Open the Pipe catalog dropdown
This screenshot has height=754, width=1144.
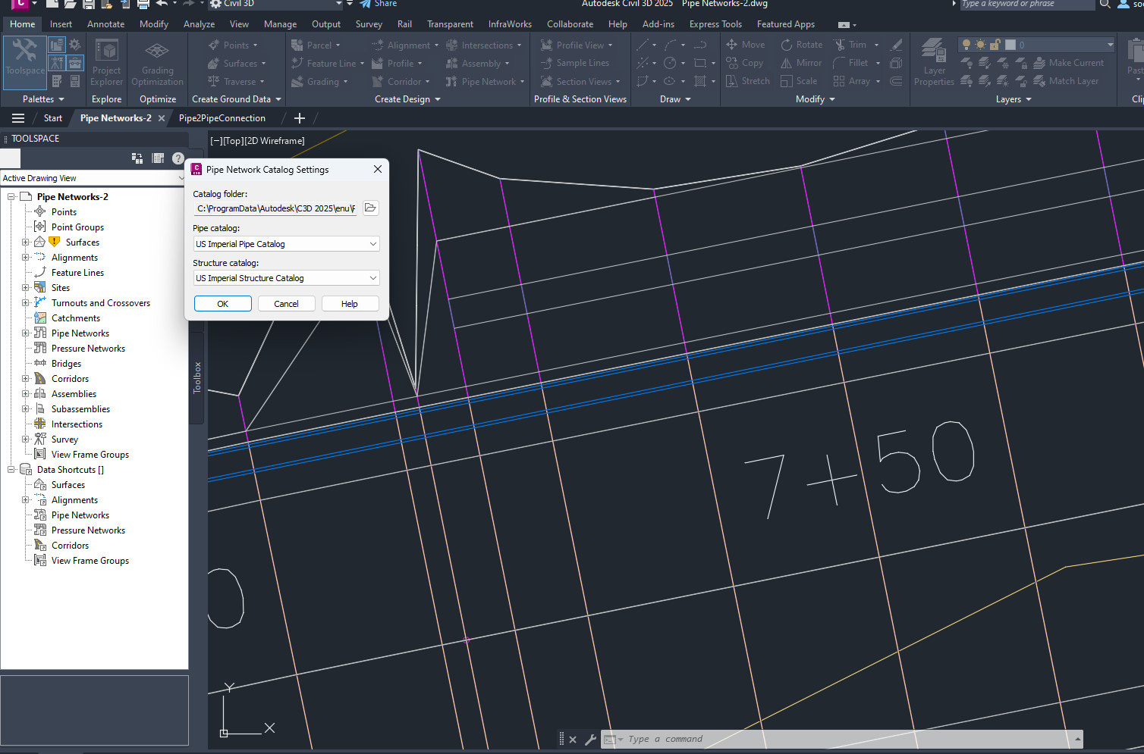point(286,244)
